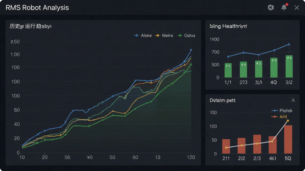Close the RMS Robot Analysis window
The width and height of the screenshot is (305, 171).
pyautogui.click(x=297, y=7)
